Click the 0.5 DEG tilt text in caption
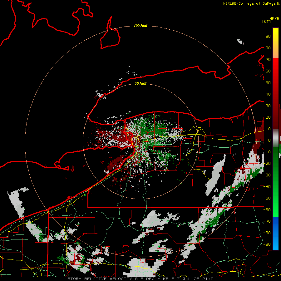281x281 pixels. pos(145,279)
